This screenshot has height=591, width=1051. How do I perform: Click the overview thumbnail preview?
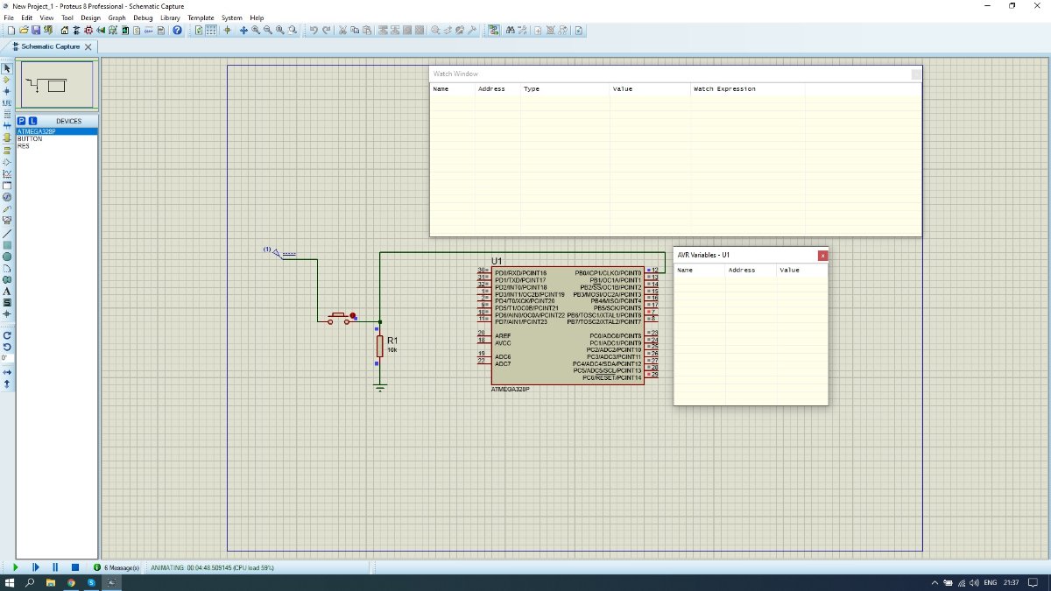click(57, 84)
